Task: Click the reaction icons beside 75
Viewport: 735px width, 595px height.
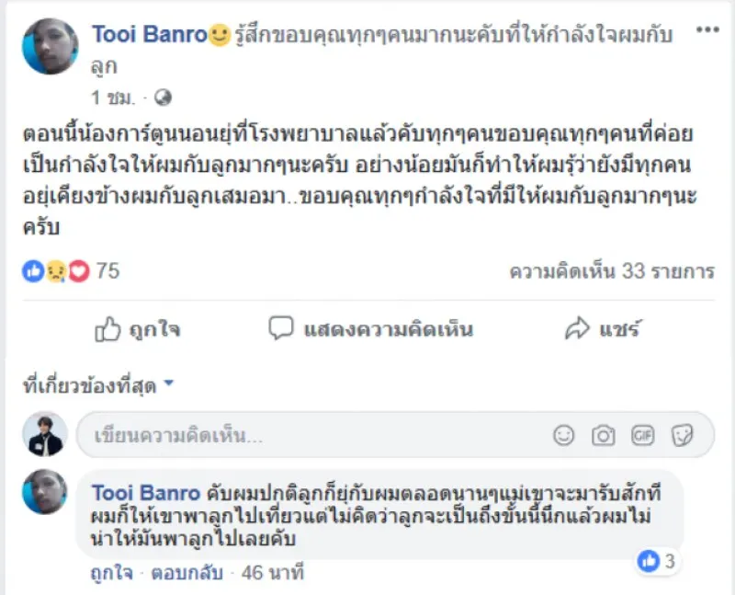Action: click(x=56, y=271)
